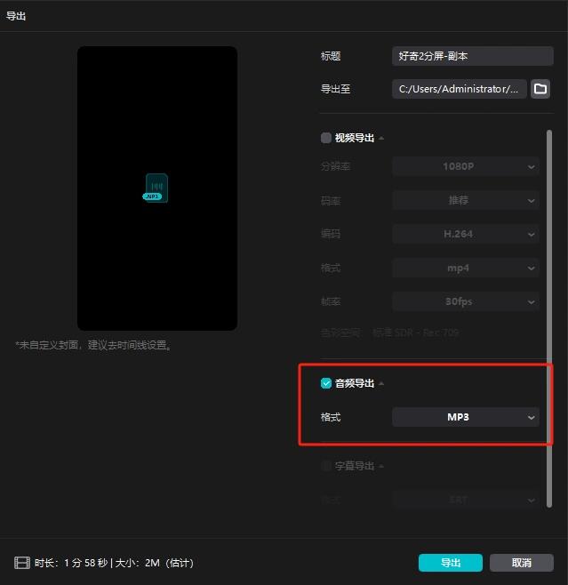
Task: Open the 1080P resolution dropdown
Action: pyautogui.click(x=466, y=166)
